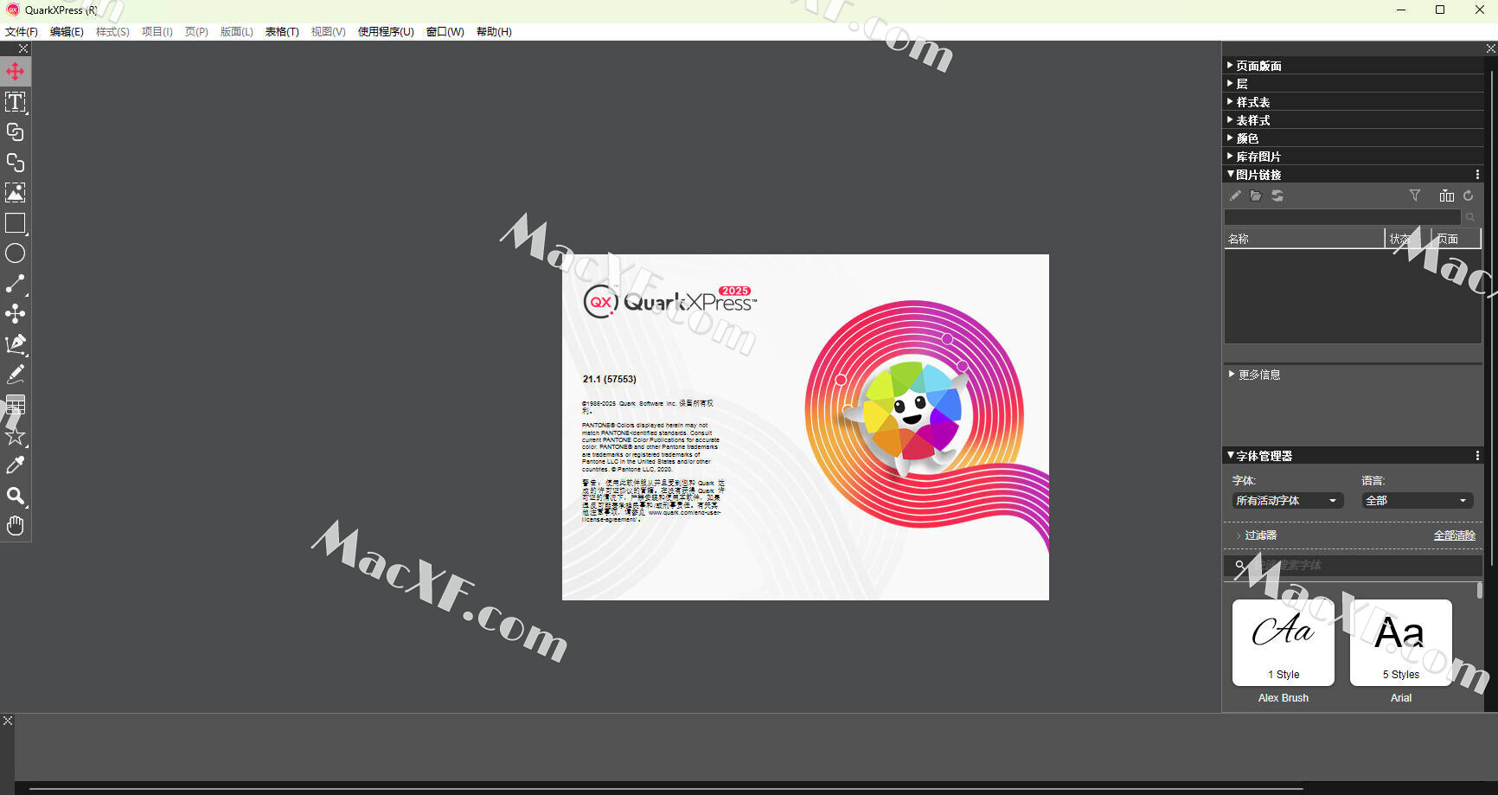Select the Rectangle Box tool

[16, 223]
